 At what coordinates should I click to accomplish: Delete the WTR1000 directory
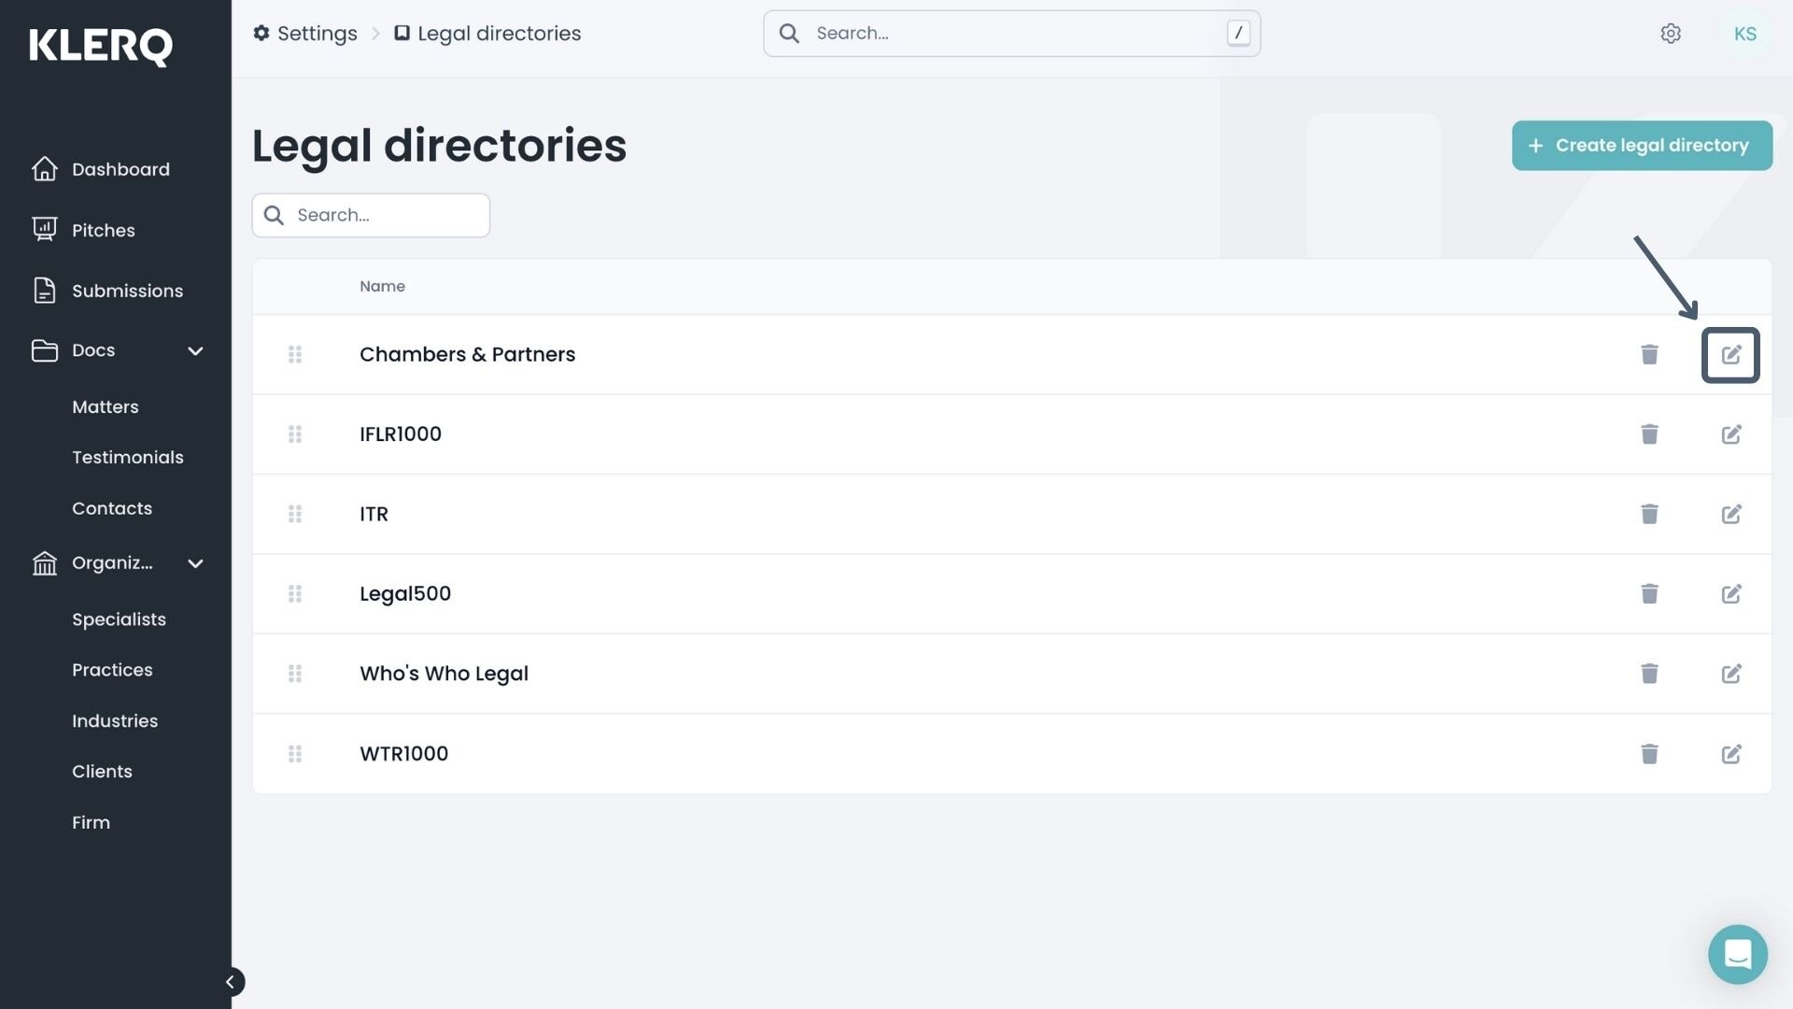point(1649,754)
